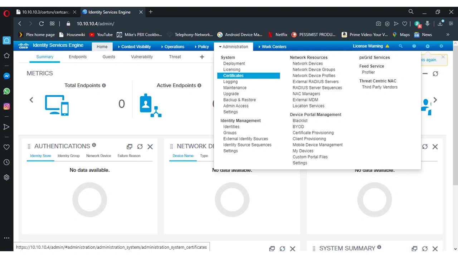The width and height of the screenshot is (458, 258).
Task: Expand the Operations menu
Action: 172,47
